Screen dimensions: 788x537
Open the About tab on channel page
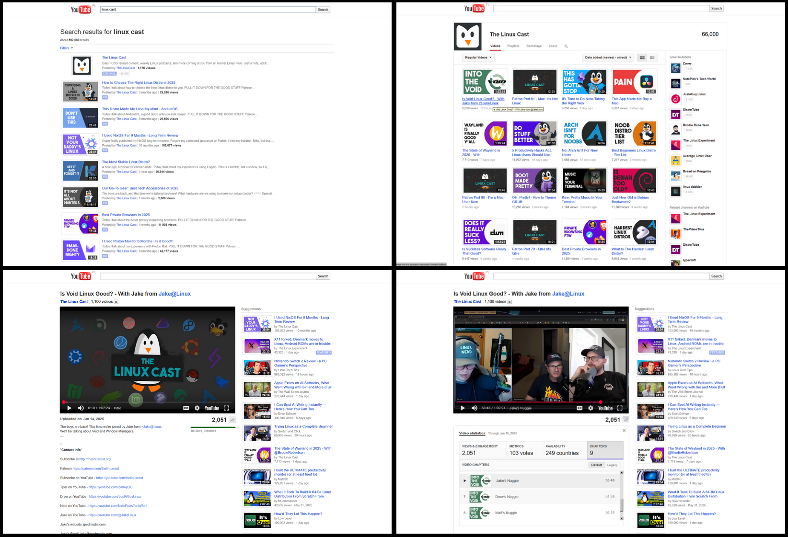click(x=553, y=46)
